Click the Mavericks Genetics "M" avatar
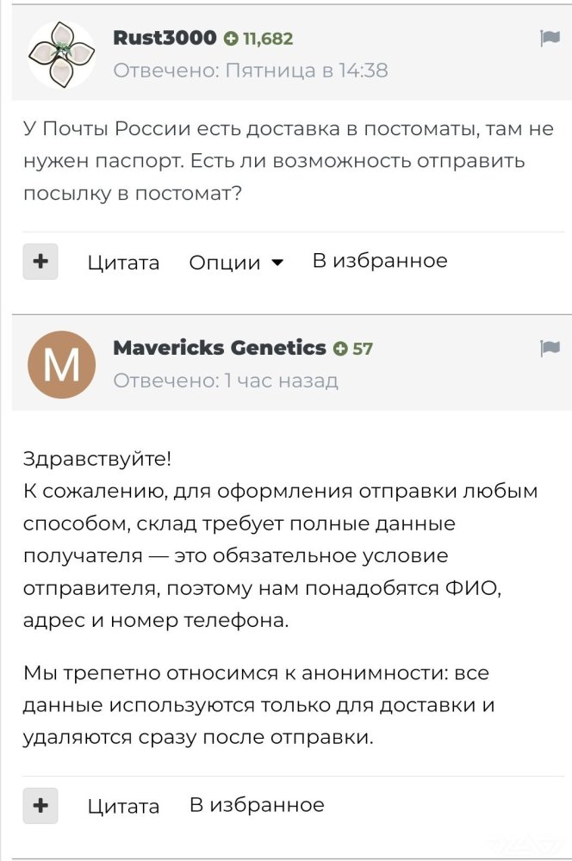 pos(60,363)
